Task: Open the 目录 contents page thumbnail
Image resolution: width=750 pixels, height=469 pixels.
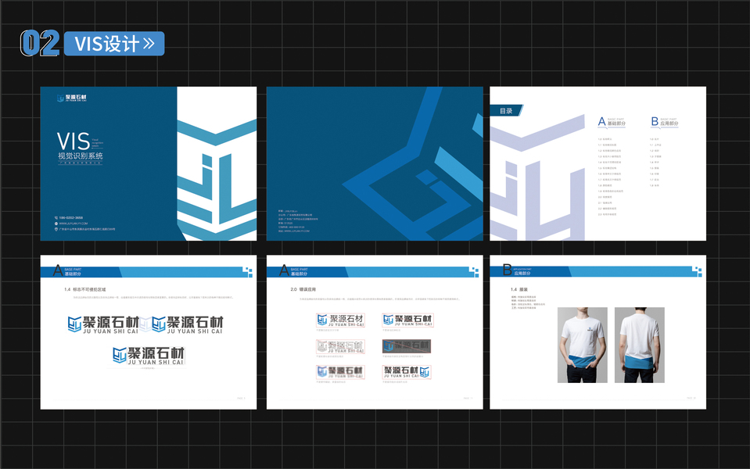Action: [598, 163]
